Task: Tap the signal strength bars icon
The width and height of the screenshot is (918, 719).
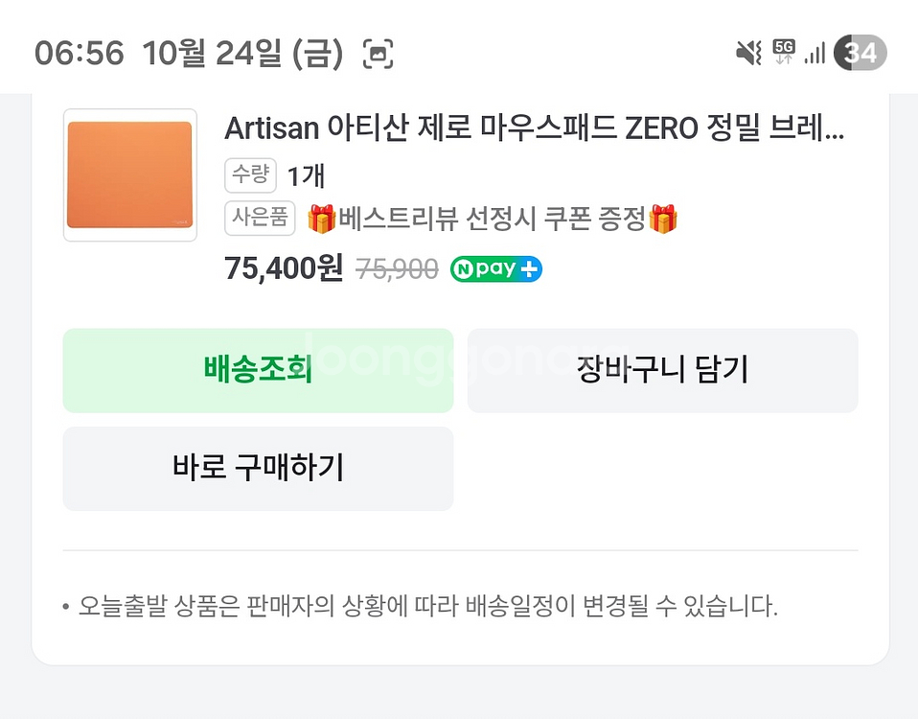Action: (815, 53)
